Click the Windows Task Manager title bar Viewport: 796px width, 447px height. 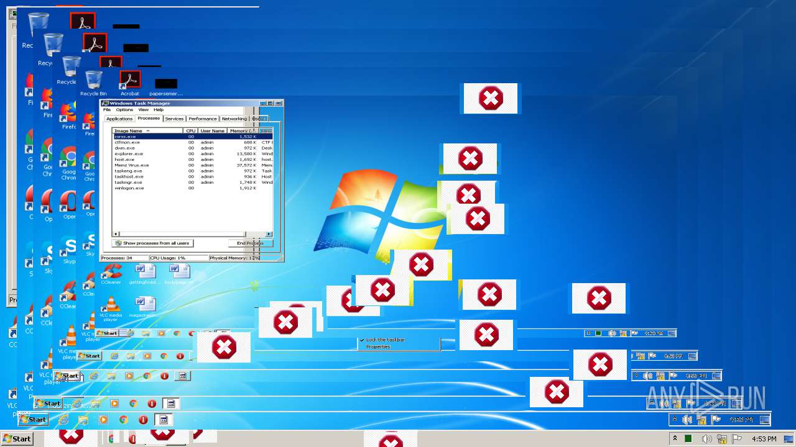(x=192, y=103)
